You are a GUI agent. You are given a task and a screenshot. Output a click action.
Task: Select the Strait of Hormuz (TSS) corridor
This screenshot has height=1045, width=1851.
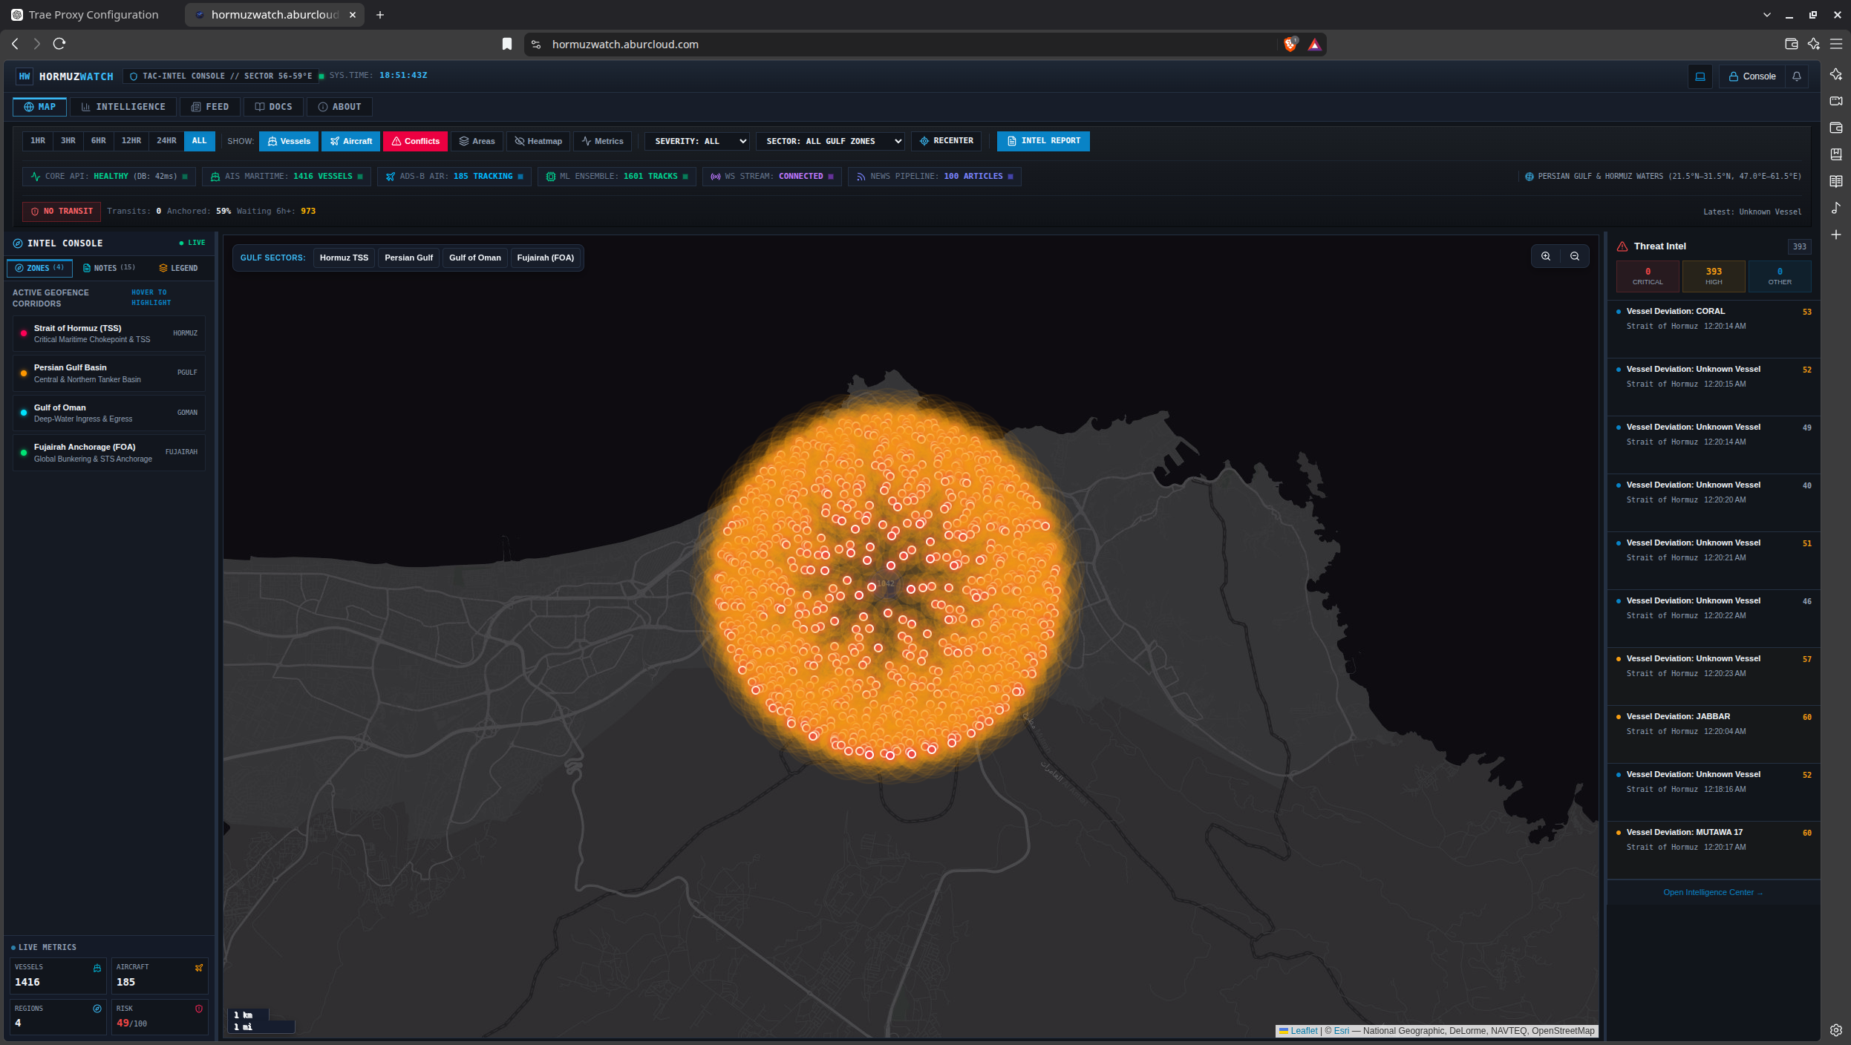[109, 333]
